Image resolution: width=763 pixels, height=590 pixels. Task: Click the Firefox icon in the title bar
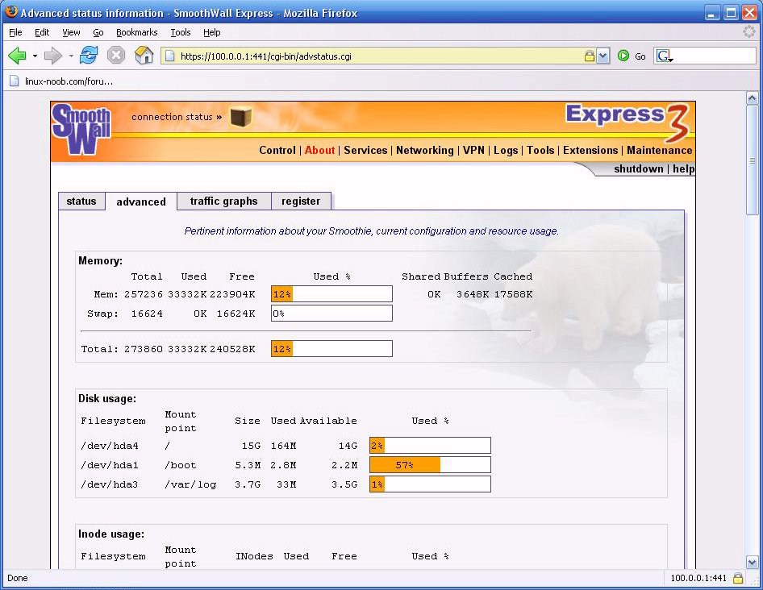[10, 12]
